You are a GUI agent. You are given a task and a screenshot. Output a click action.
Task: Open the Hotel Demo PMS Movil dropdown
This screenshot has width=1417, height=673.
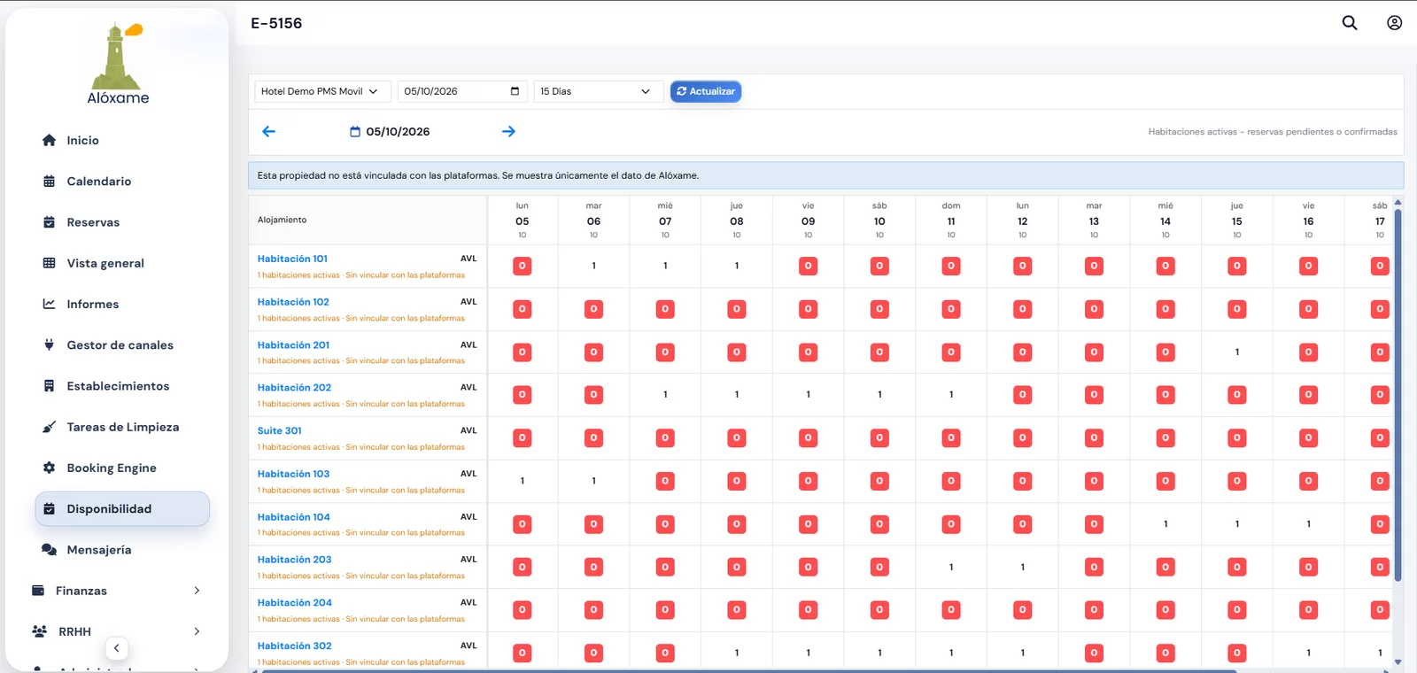[322, 91]
